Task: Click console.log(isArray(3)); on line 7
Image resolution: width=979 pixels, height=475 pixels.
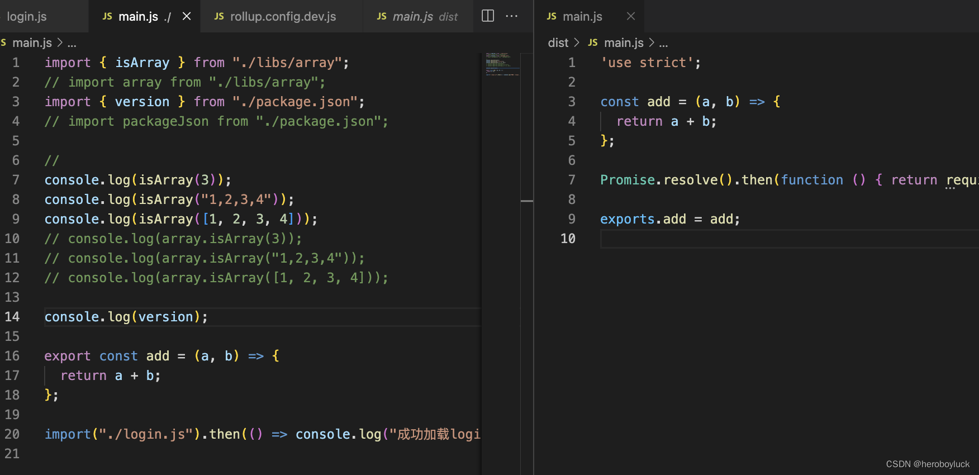Action: click(137, 180)
